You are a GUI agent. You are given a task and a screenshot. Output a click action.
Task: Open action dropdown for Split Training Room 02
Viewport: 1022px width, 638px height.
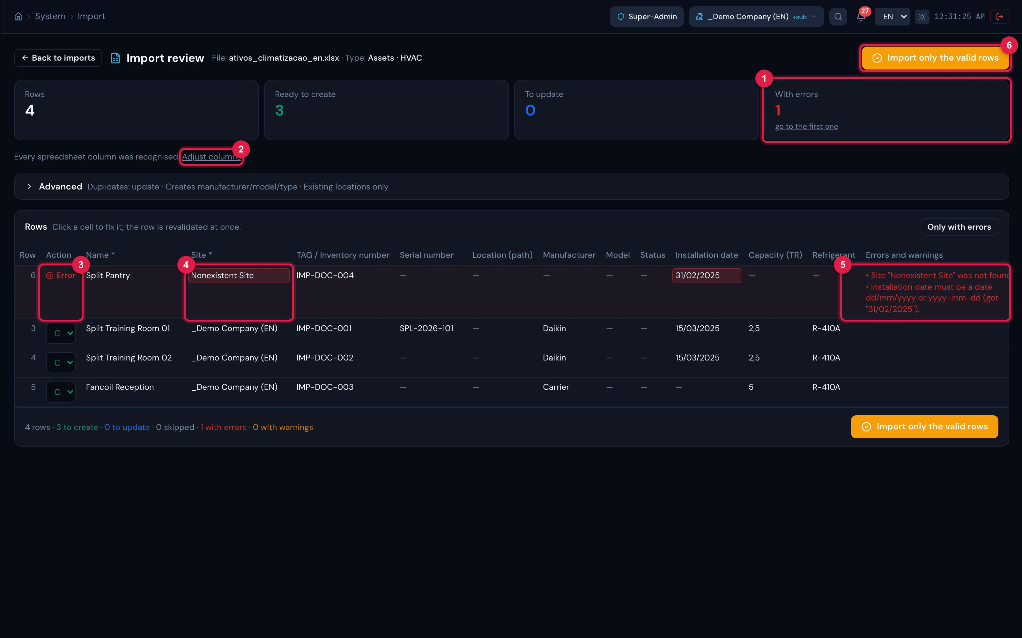point(61,363)
